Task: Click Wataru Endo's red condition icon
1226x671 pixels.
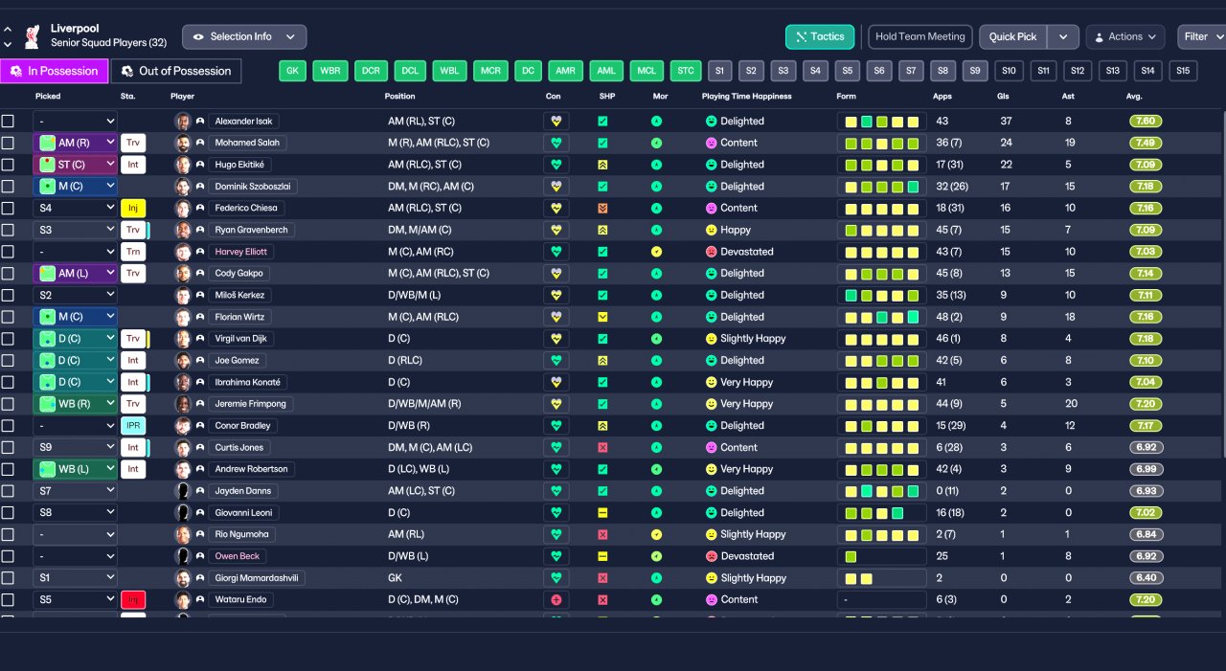Action: click(556, 599)
